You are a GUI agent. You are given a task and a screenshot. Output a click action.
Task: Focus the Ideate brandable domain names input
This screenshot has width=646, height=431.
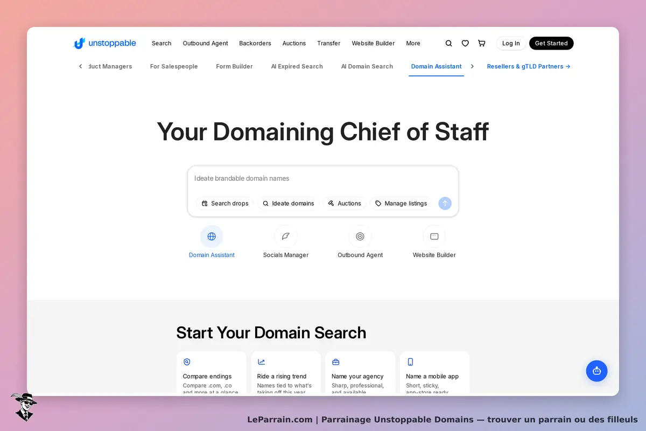(323, 178)
